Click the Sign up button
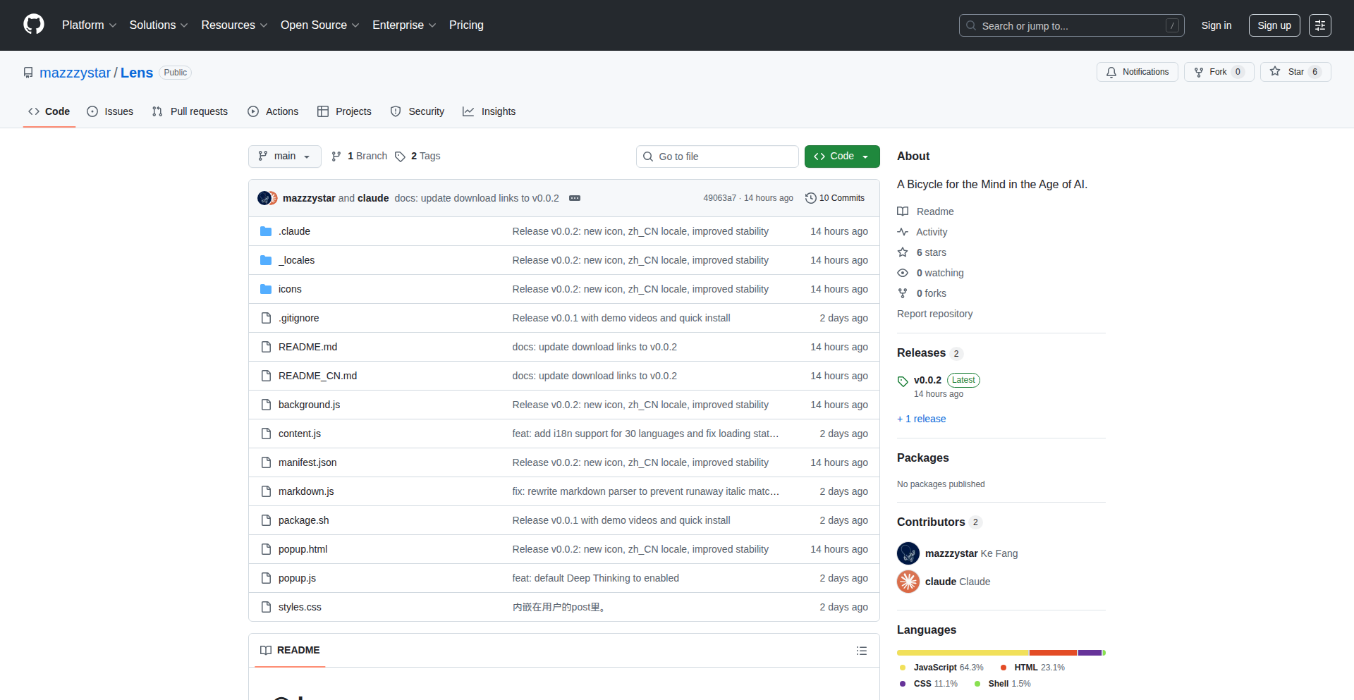 [x=1274, y=25]
